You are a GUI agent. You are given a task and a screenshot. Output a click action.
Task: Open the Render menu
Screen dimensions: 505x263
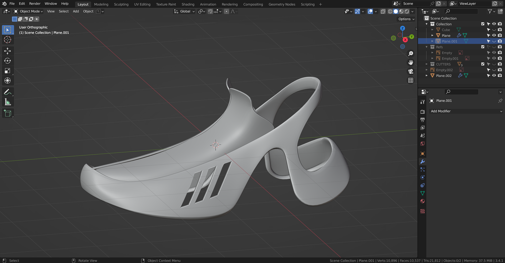coord(35,4)
